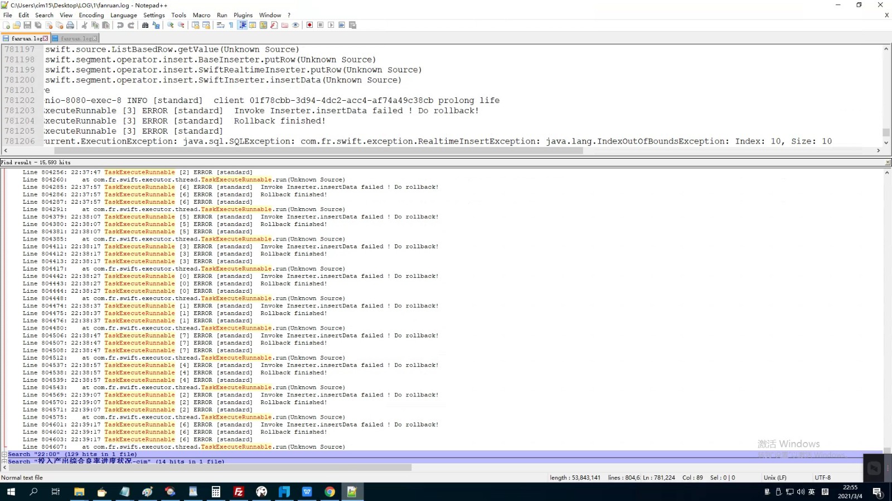Zoom in using the magnifier plus icon

170,25
